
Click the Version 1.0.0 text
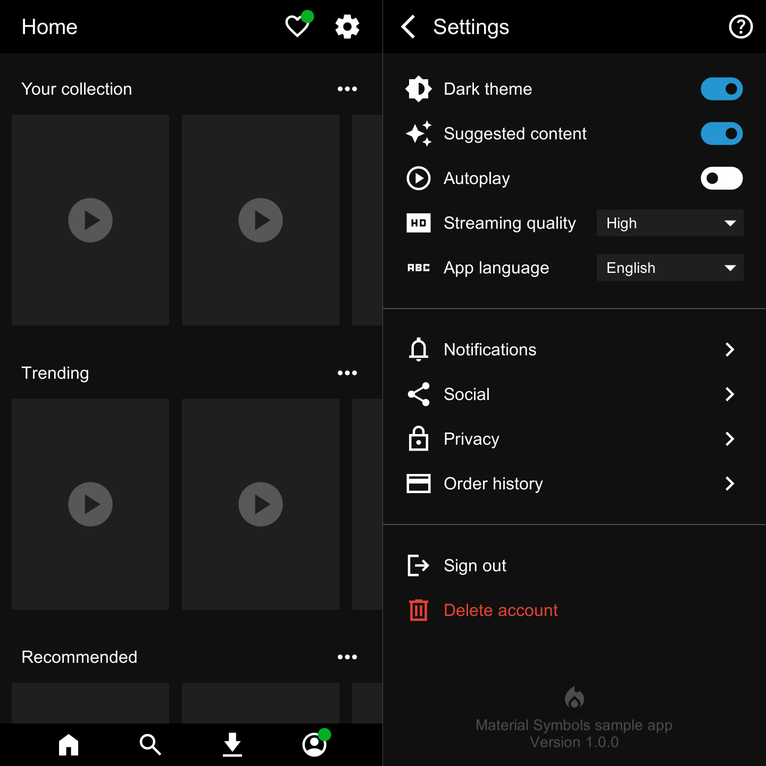(574, 742)
